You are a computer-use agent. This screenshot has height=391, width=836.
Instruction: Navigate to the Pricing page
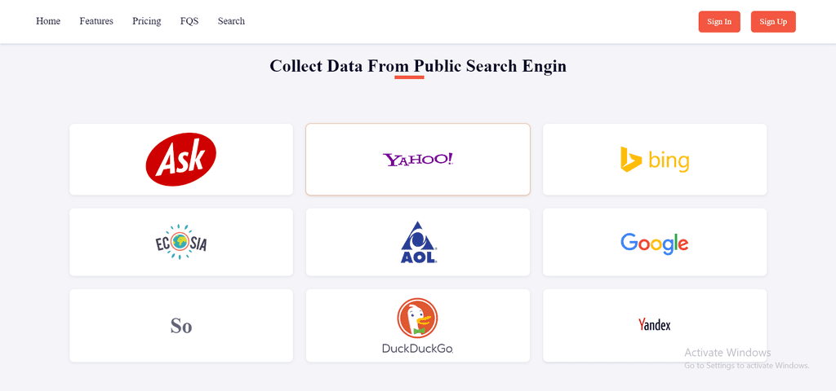click(147, 21)
